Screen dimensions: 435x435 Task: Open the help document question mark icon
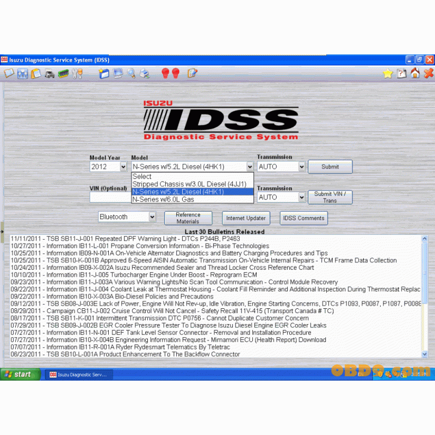click(x=401, y=73)
